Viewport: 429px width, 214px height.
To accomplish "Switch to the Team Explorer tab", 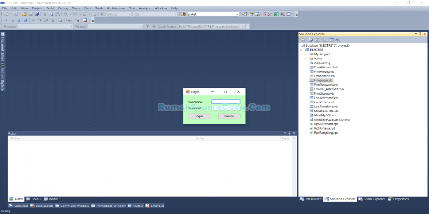I will click(x=372, y=199).
